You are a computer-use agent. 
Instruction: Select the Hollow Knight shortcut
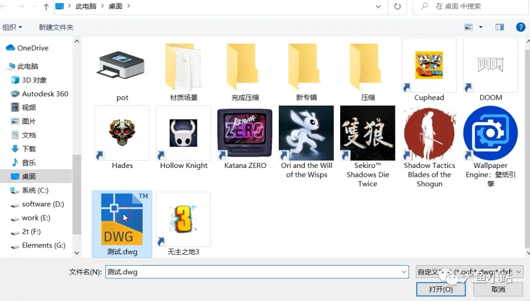(184, 133)
